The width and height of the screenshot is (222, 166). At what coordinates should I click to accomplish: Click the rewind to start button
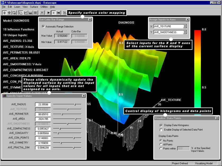click(x=58, y=13)
